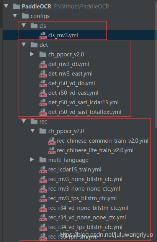Click the PaddleOCR project root folder icon
The width and height of the screenshot is (157, 242).
click(x=16, y=6)
